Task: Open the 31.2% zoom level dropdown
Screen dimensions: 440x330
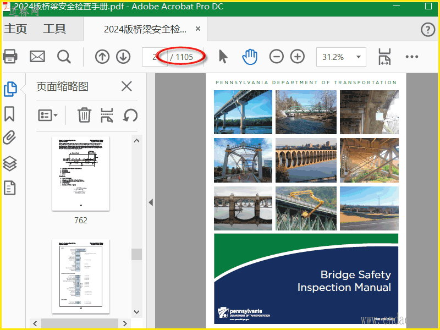Action: coord(341,57)
